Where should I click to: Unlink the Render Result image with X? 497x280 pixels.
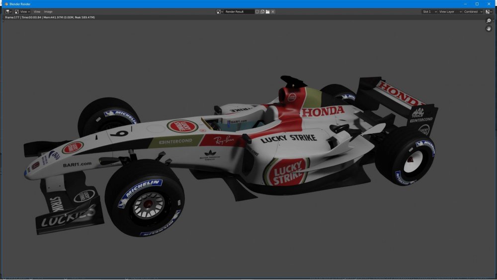[273, 12]
